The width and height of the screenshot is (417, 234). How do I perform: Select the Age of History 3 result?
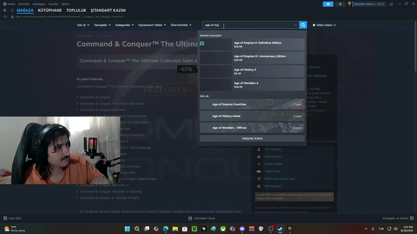(252, 71)
